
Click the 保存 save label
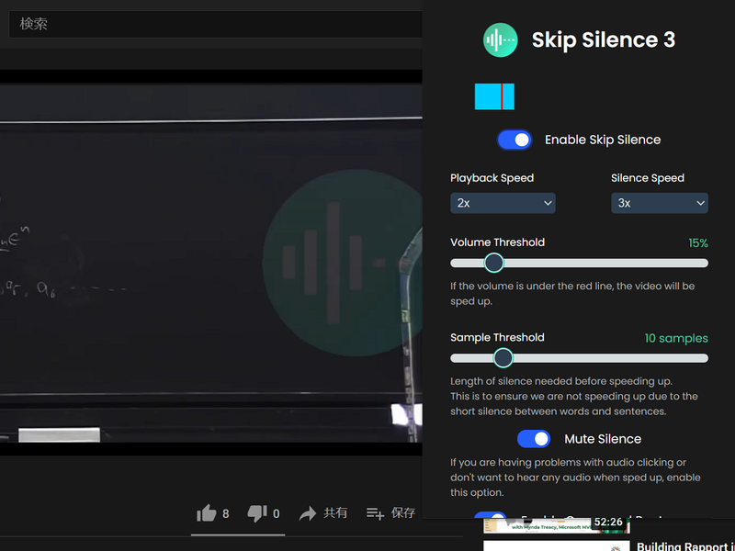click(403, 513)
